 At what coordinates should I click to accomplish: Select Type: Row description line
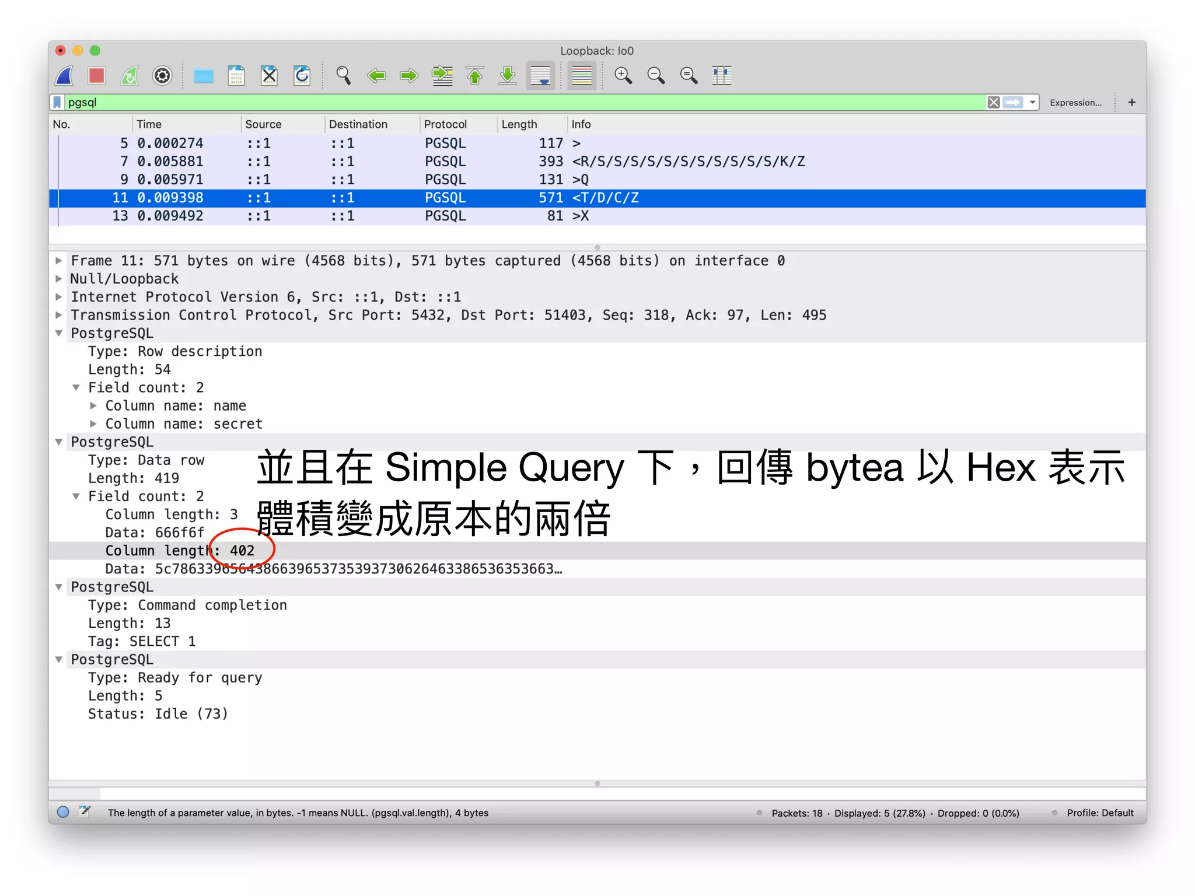coord(175,351)
